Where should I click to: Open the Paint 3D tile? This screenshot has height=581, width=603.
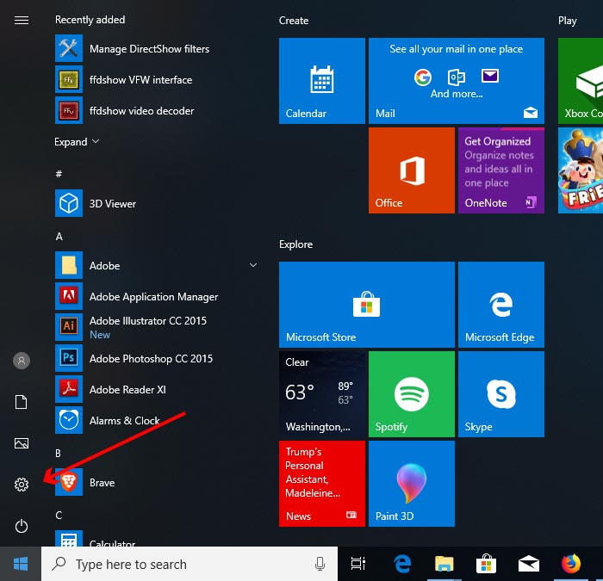412,484
